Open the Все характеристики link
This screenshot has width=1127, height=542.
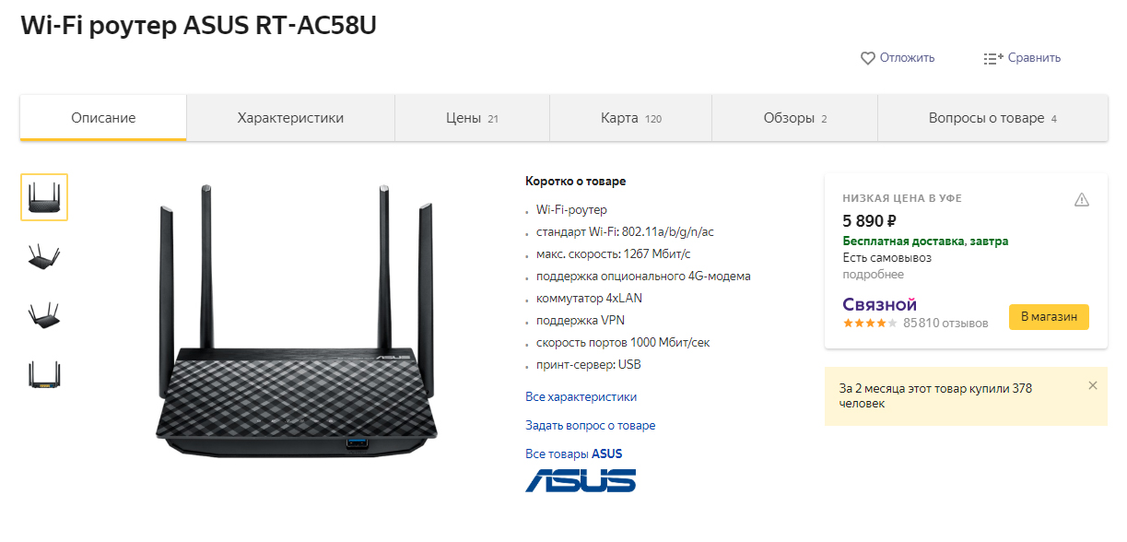tap(581, 397)
